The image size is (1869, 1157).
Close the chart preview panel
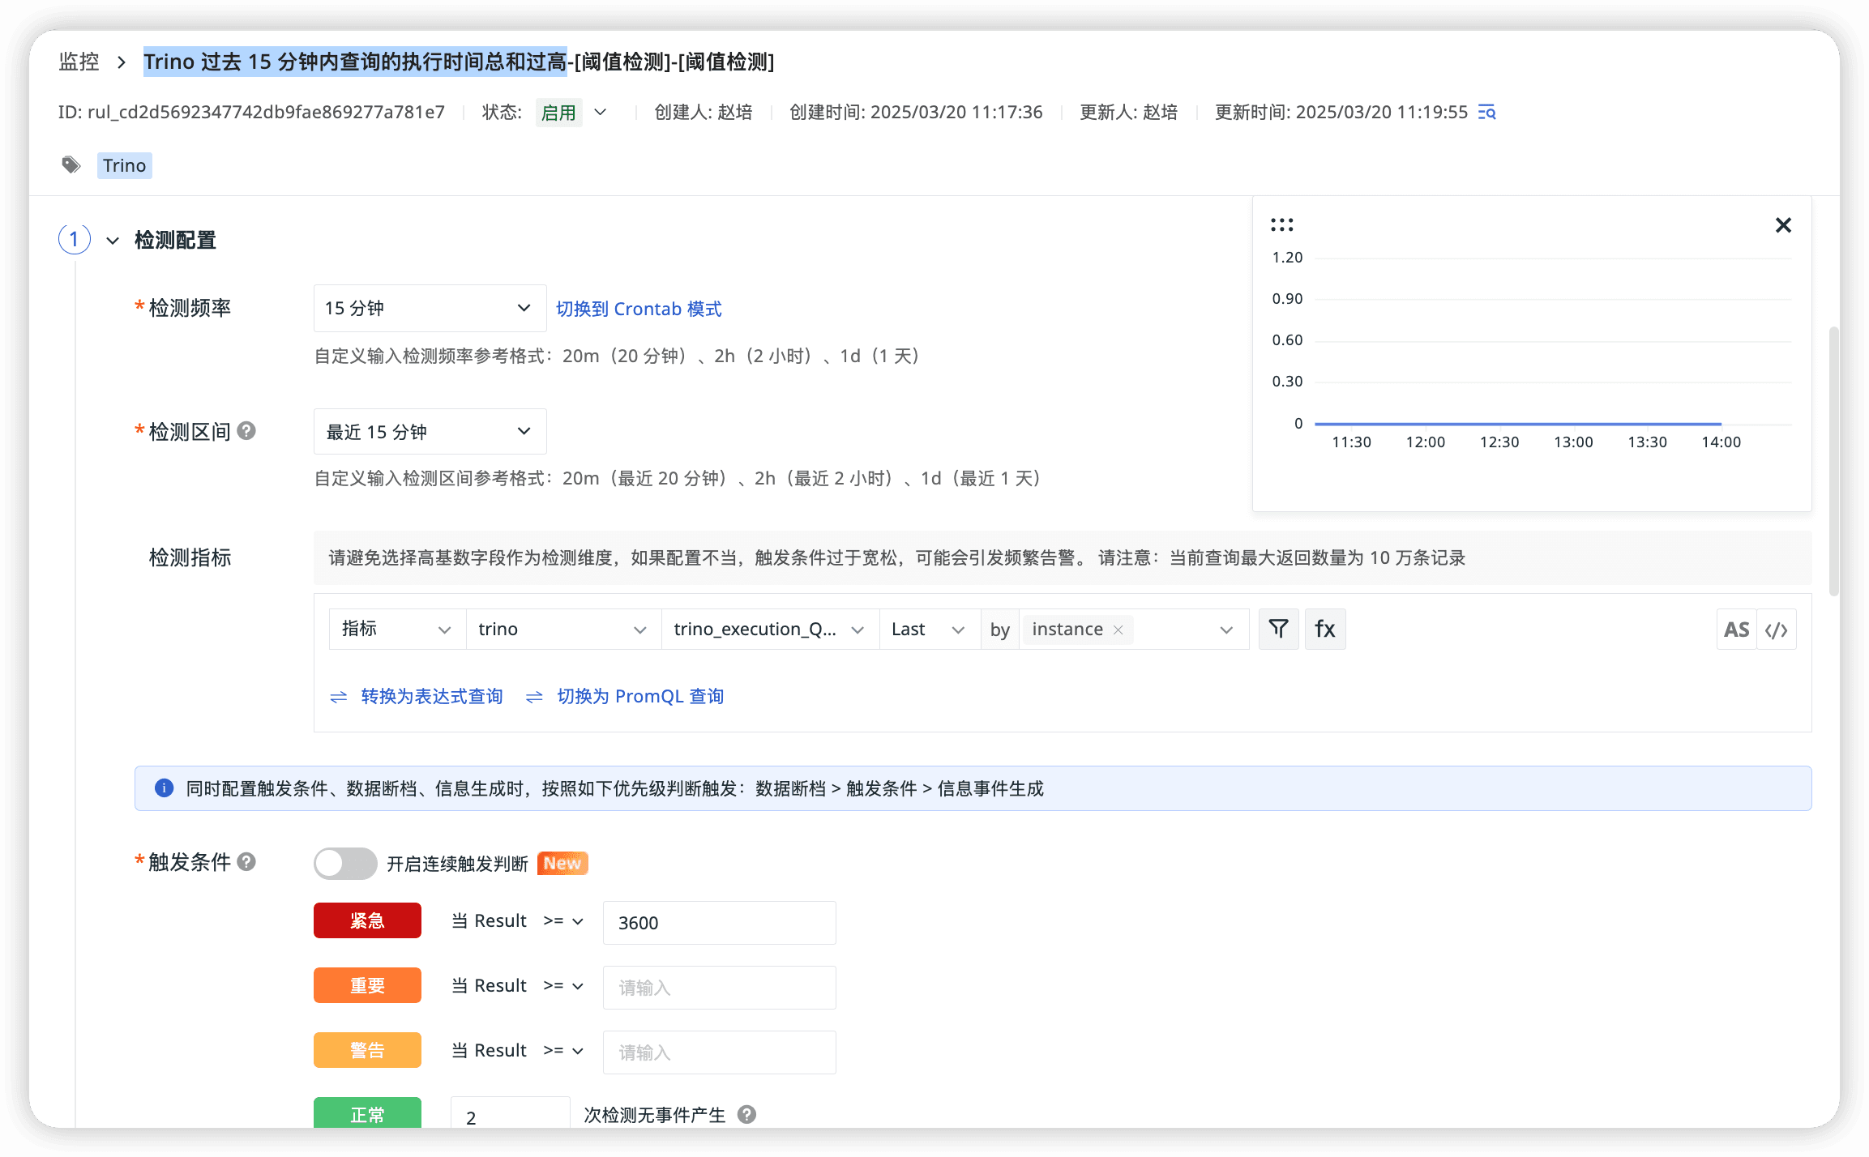click(1783, 225)
